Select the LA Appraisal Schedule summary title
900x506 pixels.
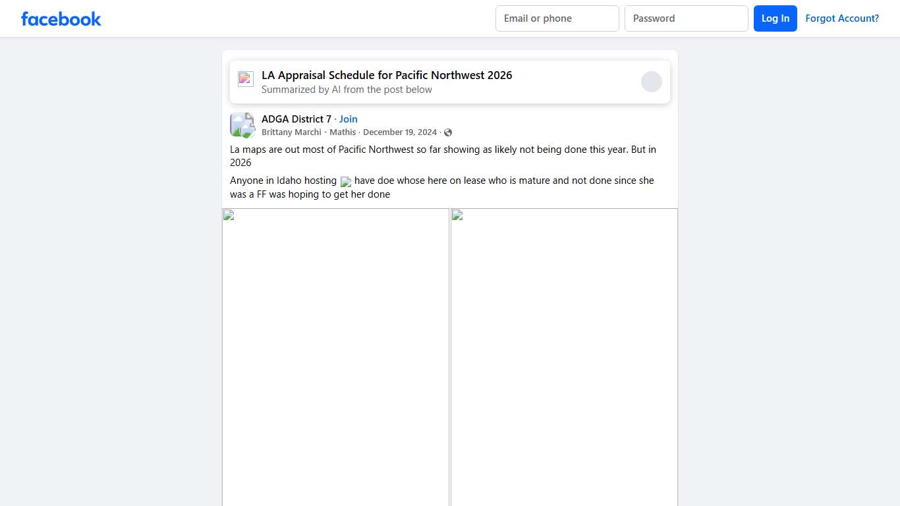click(x=387, y=75)
